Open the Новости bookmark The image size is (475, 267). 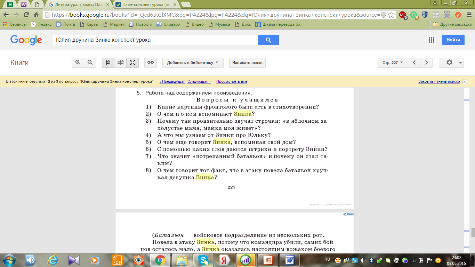(140, 24)
